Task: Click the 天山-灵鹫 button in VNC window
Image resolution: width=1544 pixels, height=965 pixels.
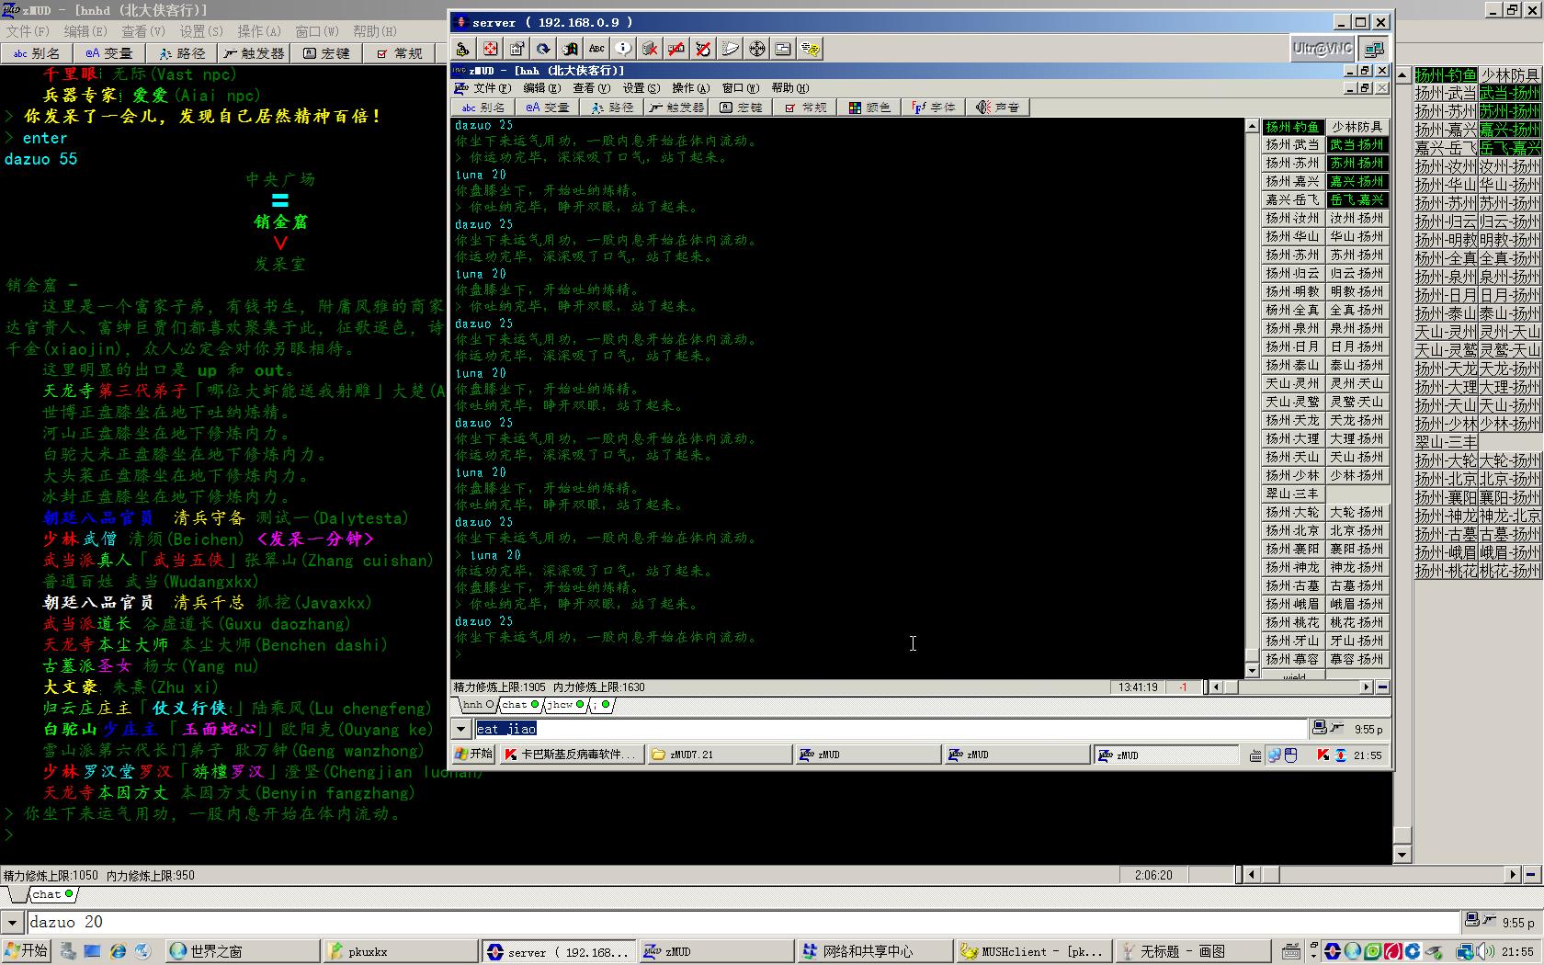Action: 1292,403
